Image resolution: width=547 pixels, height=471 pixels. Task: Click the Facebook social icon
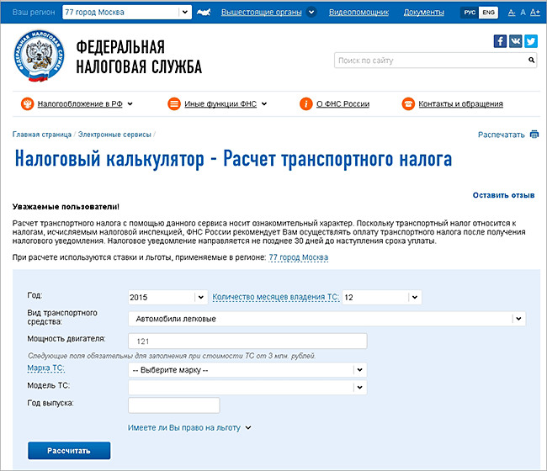point(500,41)
